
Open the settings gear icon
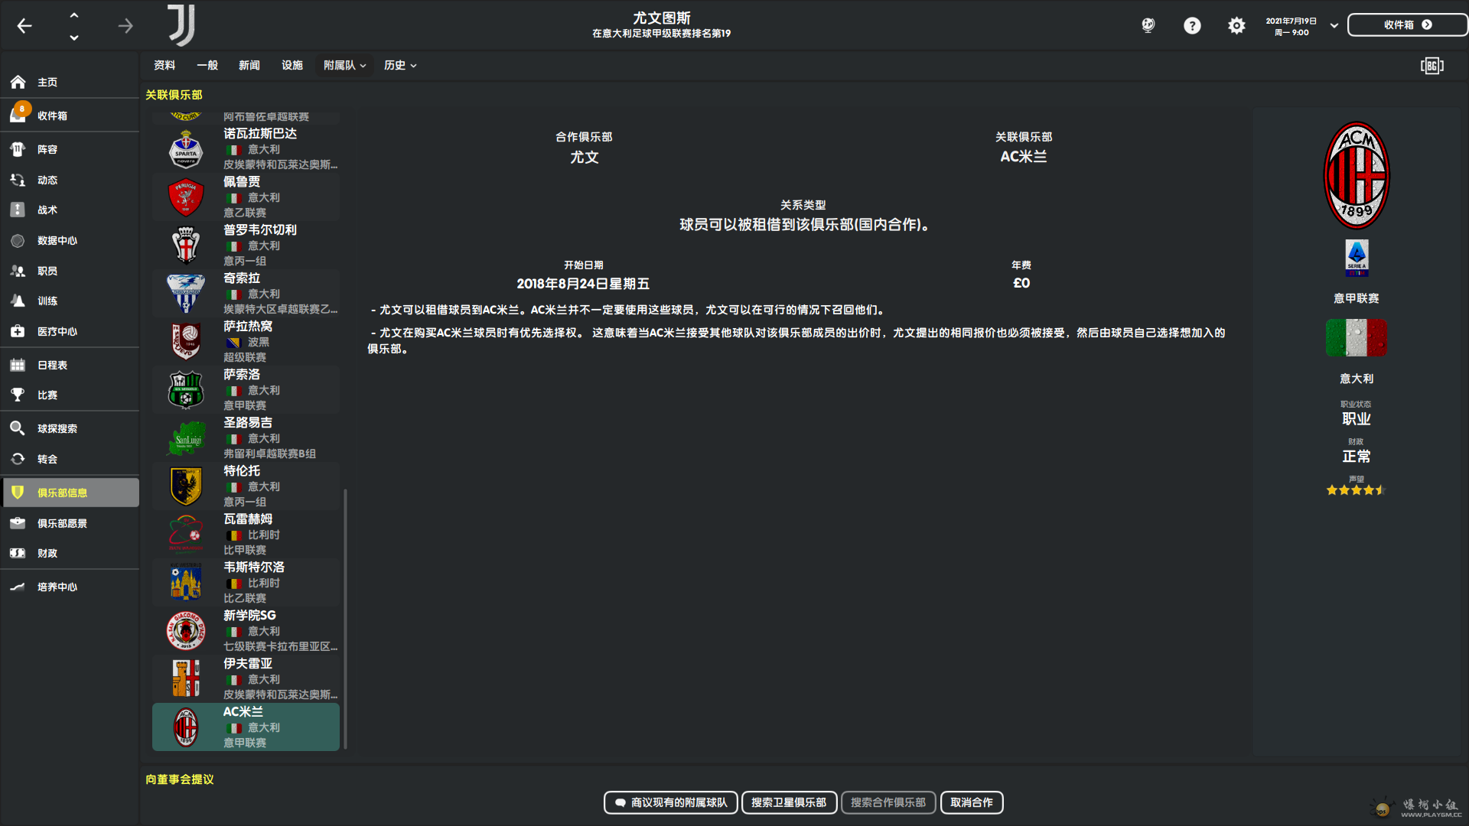[1236, 26]
